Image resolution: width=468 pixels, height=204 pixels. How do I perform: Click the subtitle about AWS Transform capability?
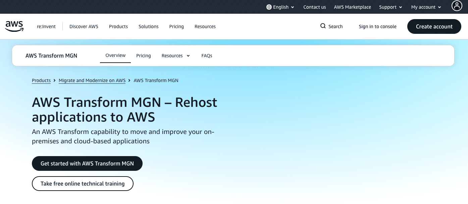[x=123, y=136]
